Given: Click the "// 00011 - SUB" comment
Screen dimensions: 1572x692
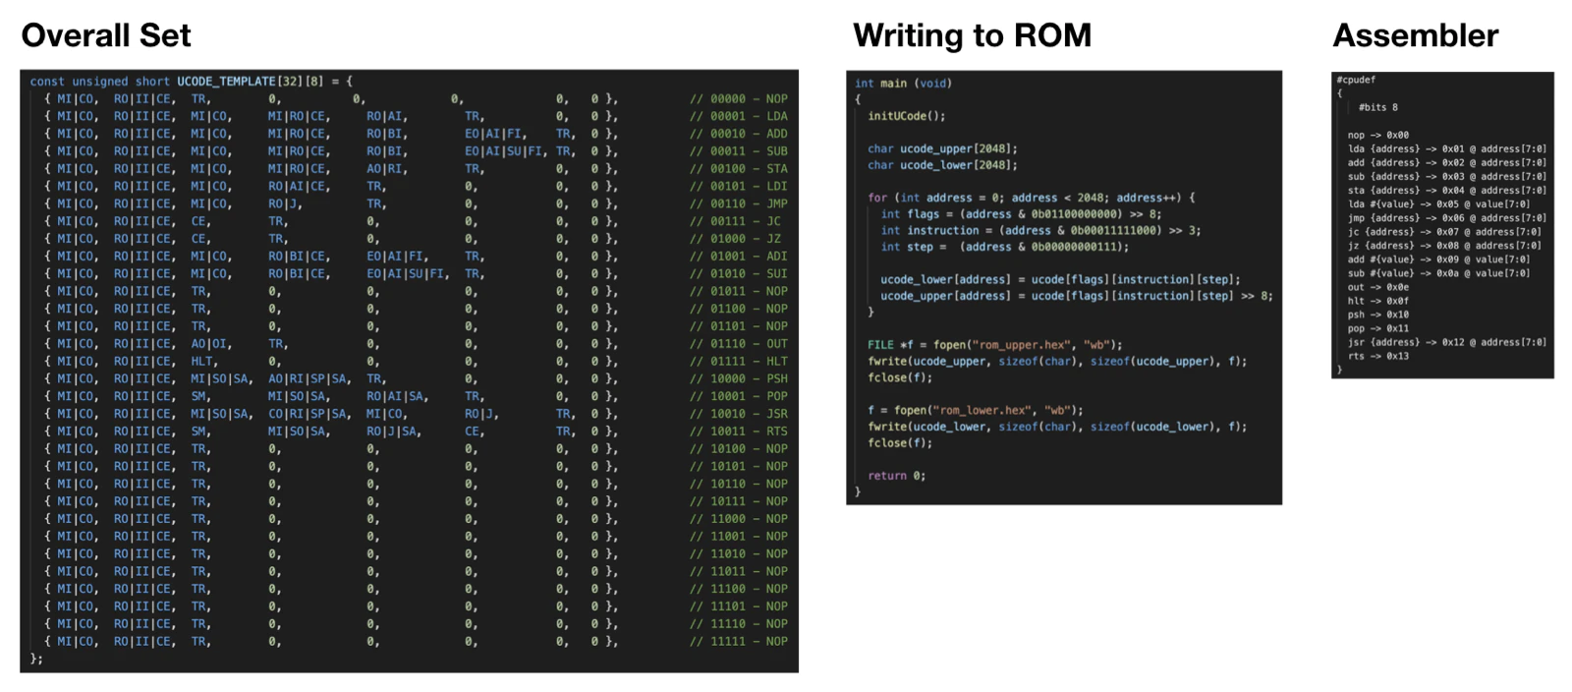Looking at the screenshot, I should 738,151.
